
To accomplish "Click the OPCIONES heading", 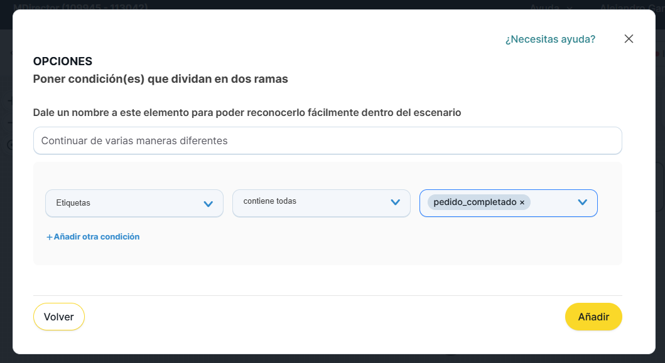I will click(63, 61).
